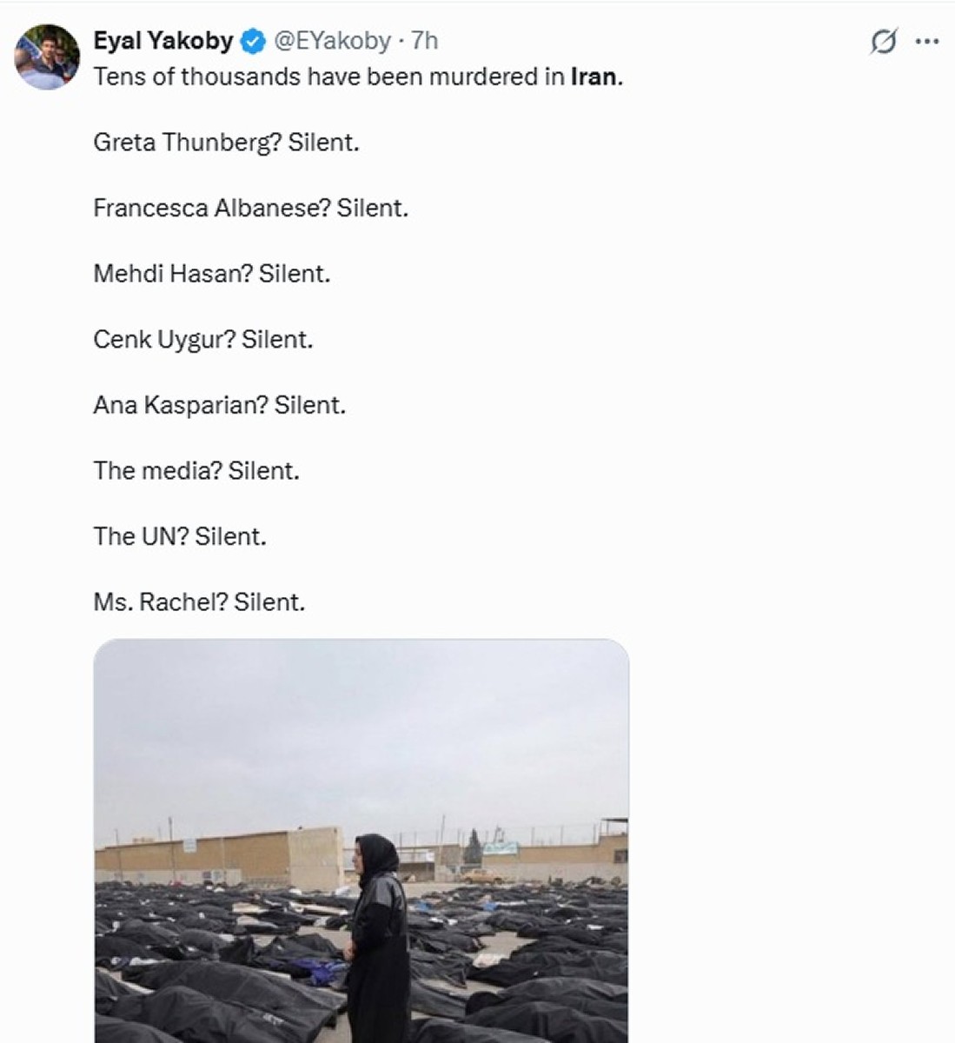
Task: Click the 7h post timestamp
Action: pyautogui.click(x=425, y=40)
